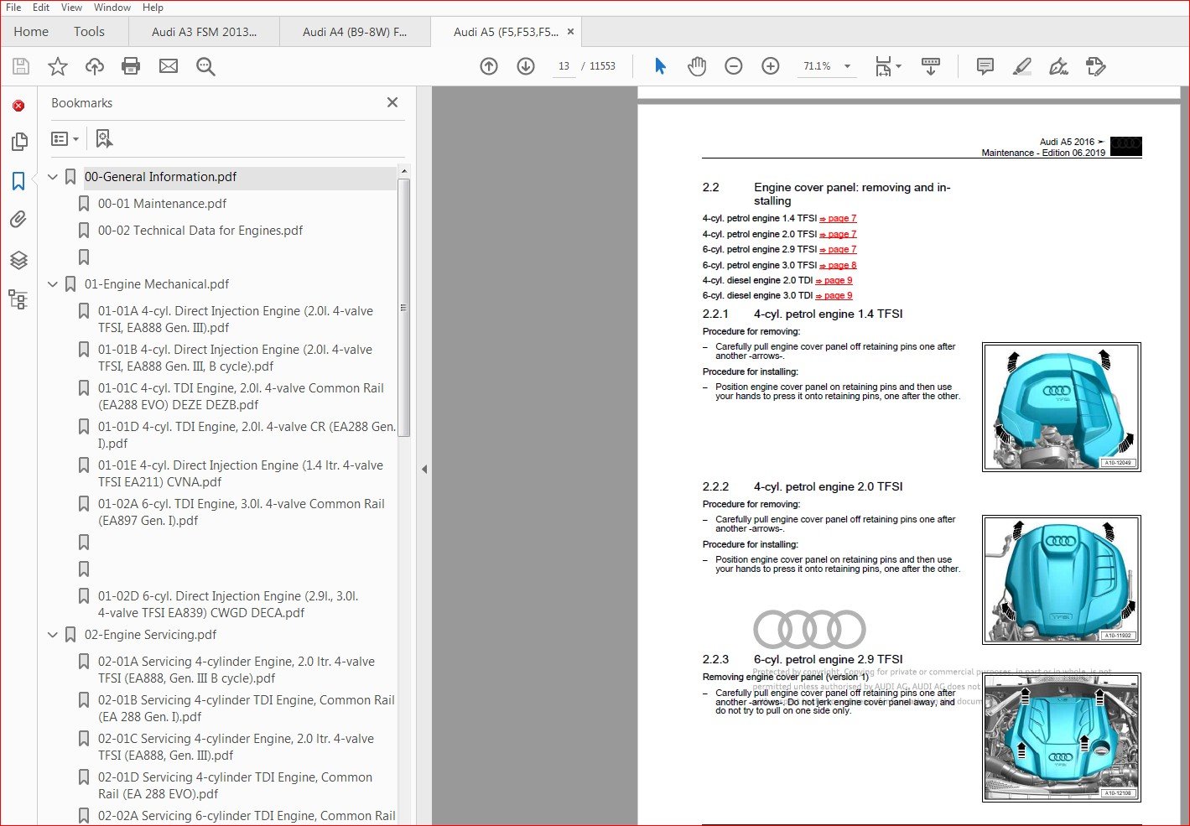This screenshot has width=1190, height=826.
Task: Select the Highlight text pen
Action: [1021, 66]
